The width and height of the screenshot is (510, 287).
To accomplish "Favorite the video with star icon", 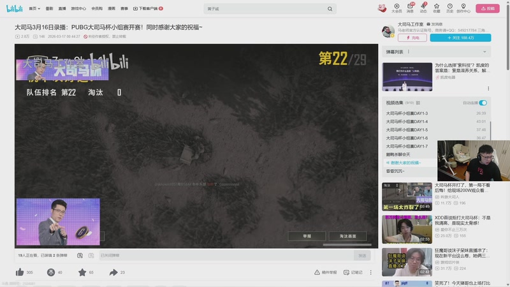I will 82,272.
